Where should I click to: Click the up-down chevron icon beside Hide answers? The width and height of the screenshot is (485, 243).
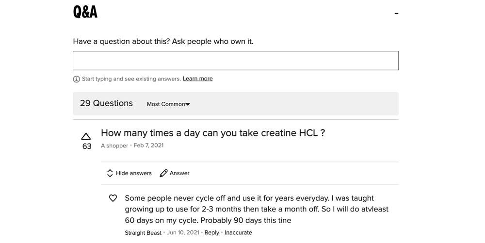(110, 173)
